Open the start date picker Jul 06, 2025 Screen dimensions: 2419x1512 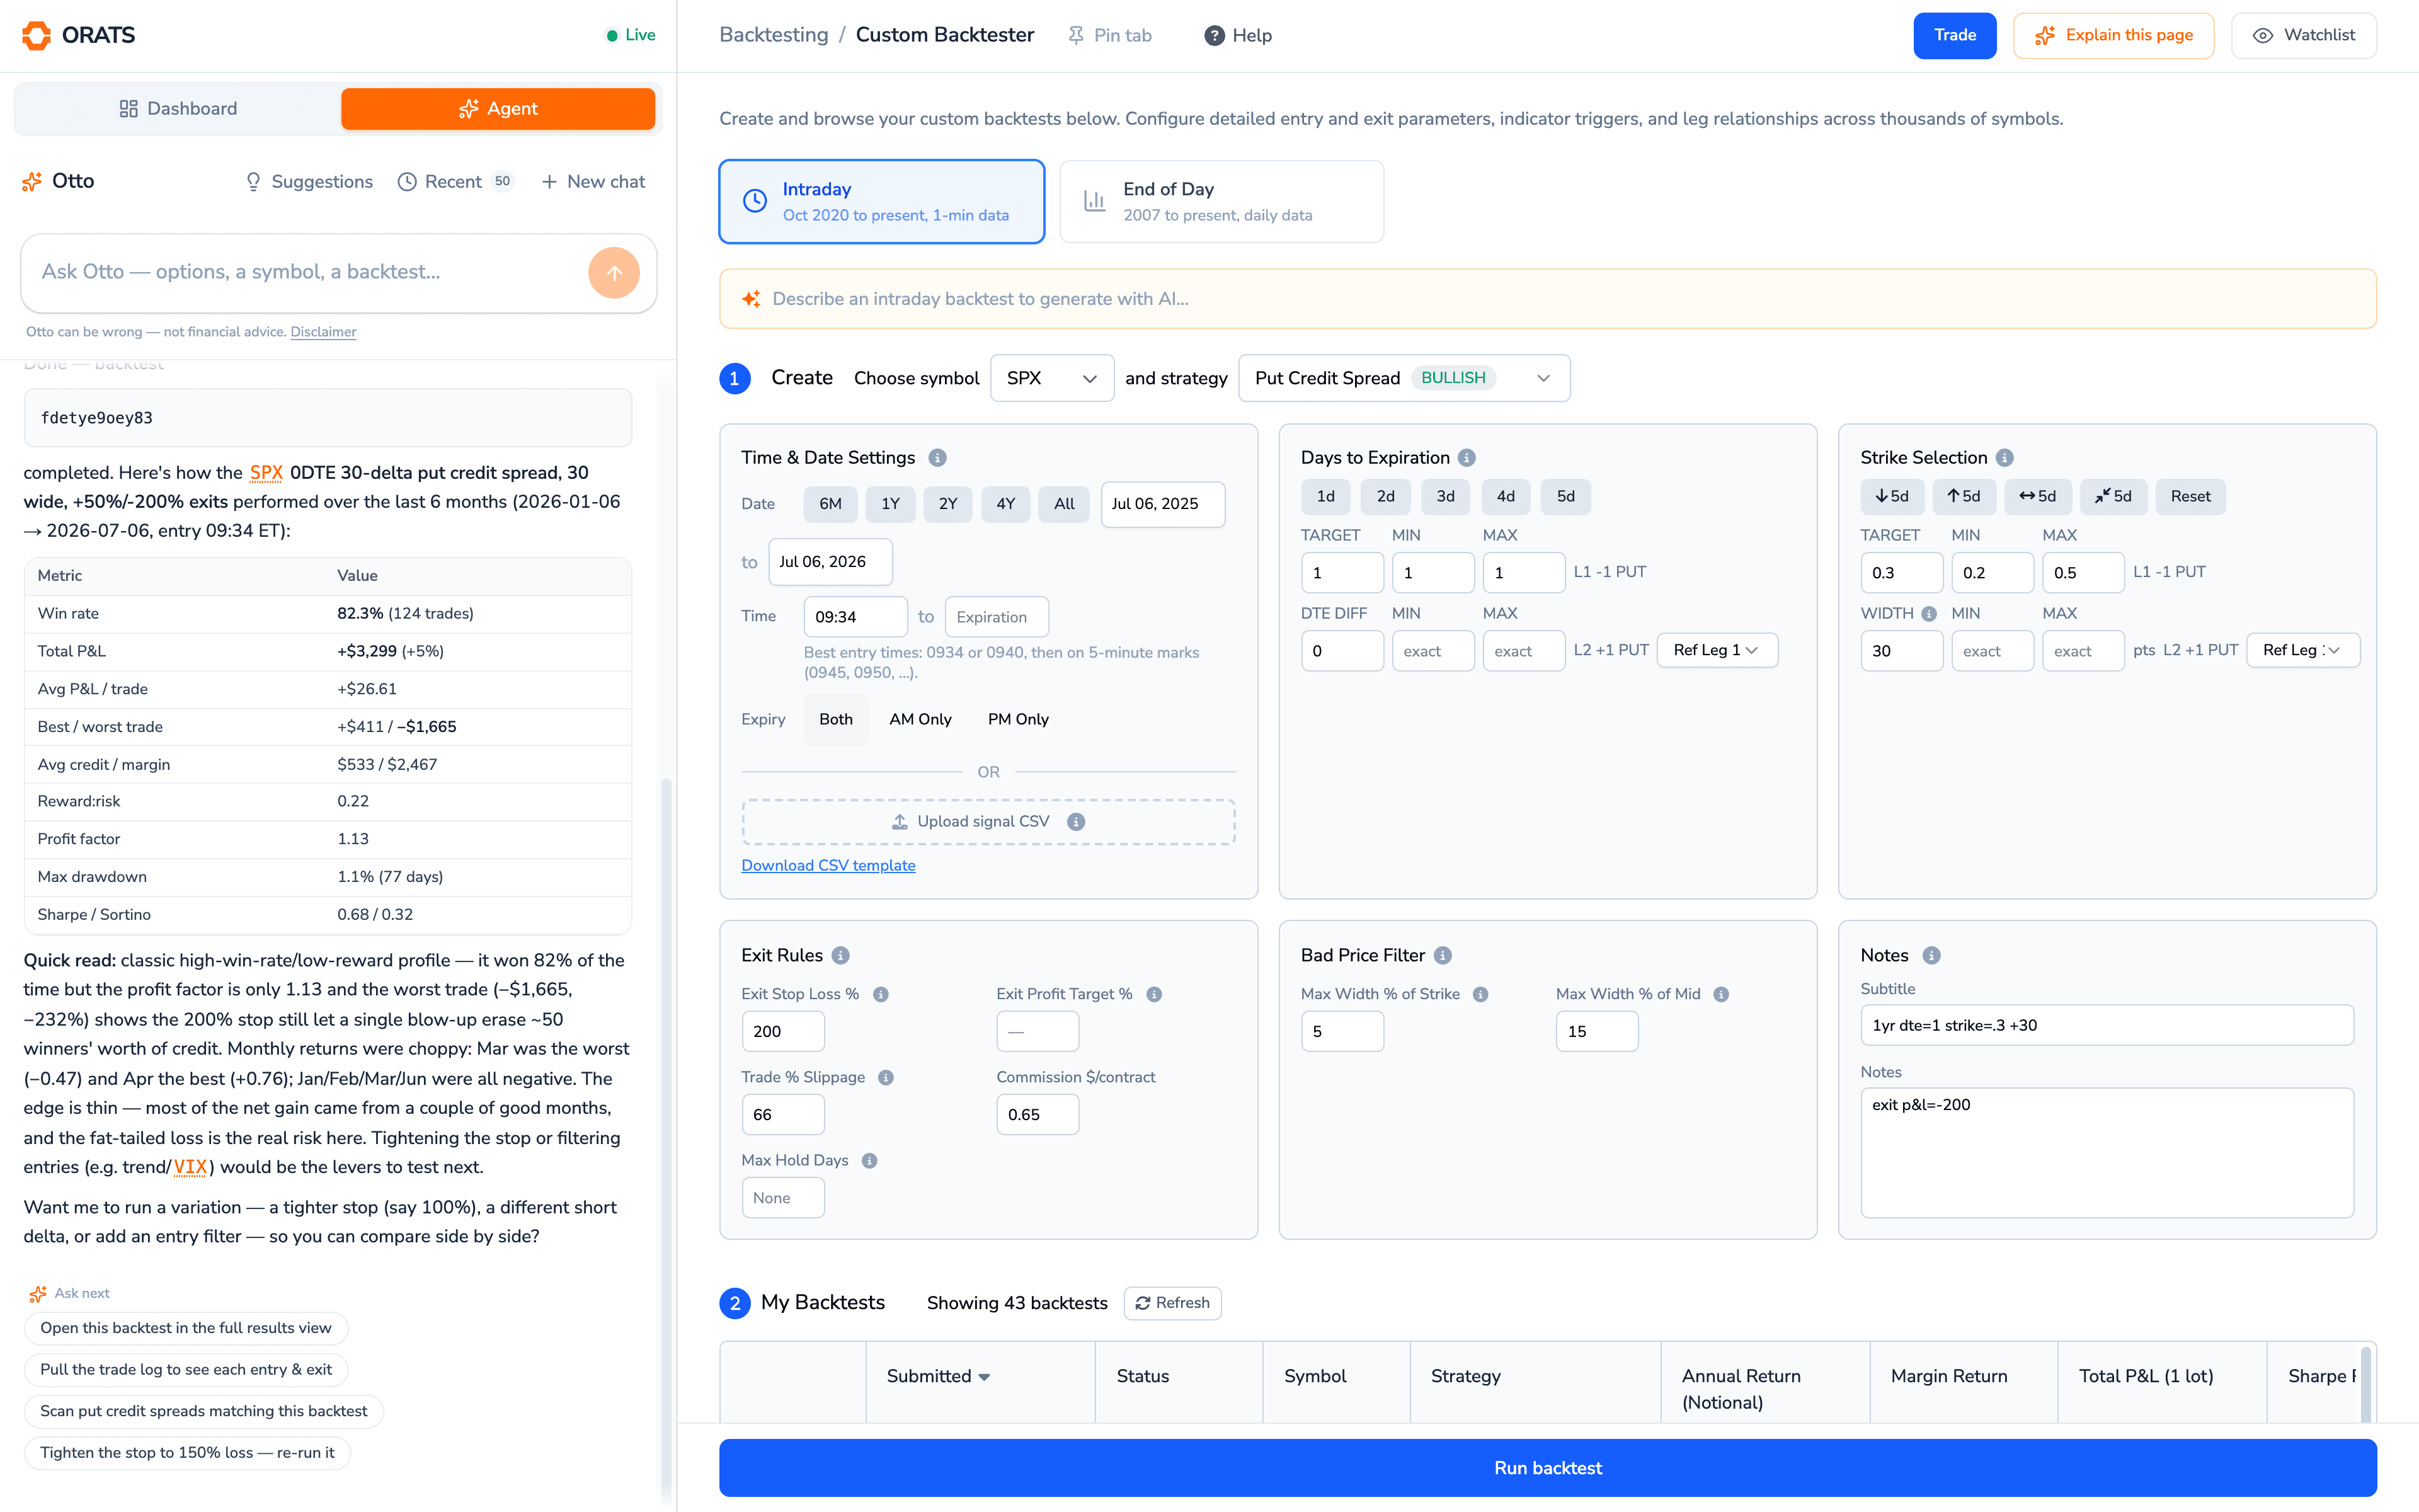coord(1162,504)
